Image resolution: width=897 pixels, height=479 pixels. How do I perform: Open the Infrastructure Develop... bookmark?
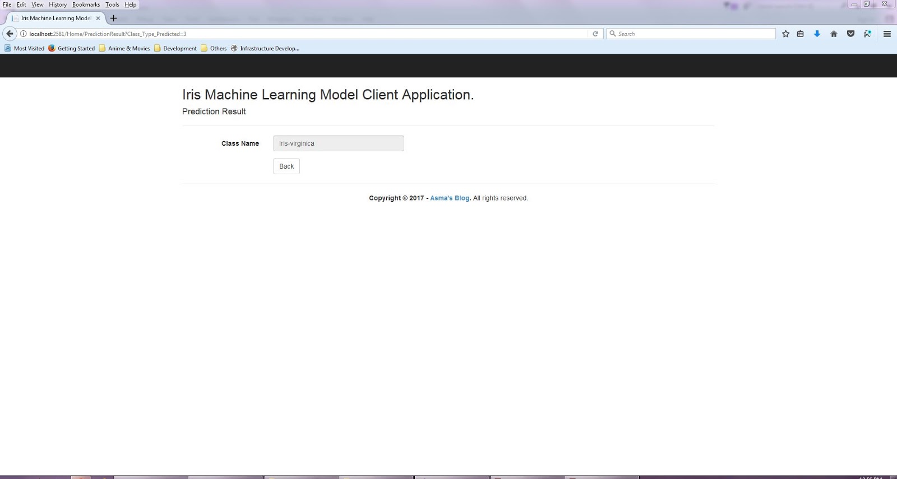(265, 48)
